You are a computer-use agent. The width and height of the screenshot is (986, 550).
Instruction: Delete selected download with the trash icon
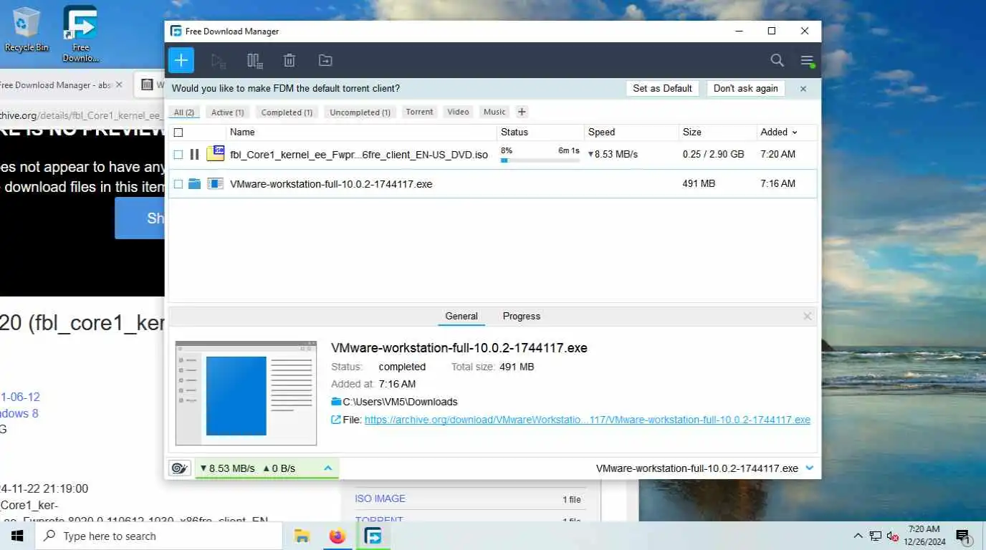point(289,61)
